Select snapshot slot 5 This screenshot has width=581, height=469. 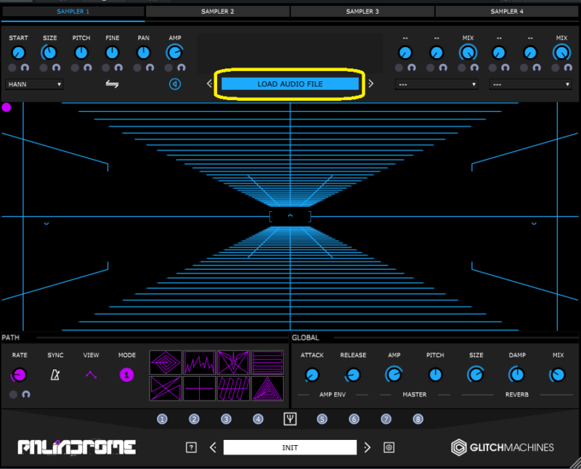[x=322, y=419]
